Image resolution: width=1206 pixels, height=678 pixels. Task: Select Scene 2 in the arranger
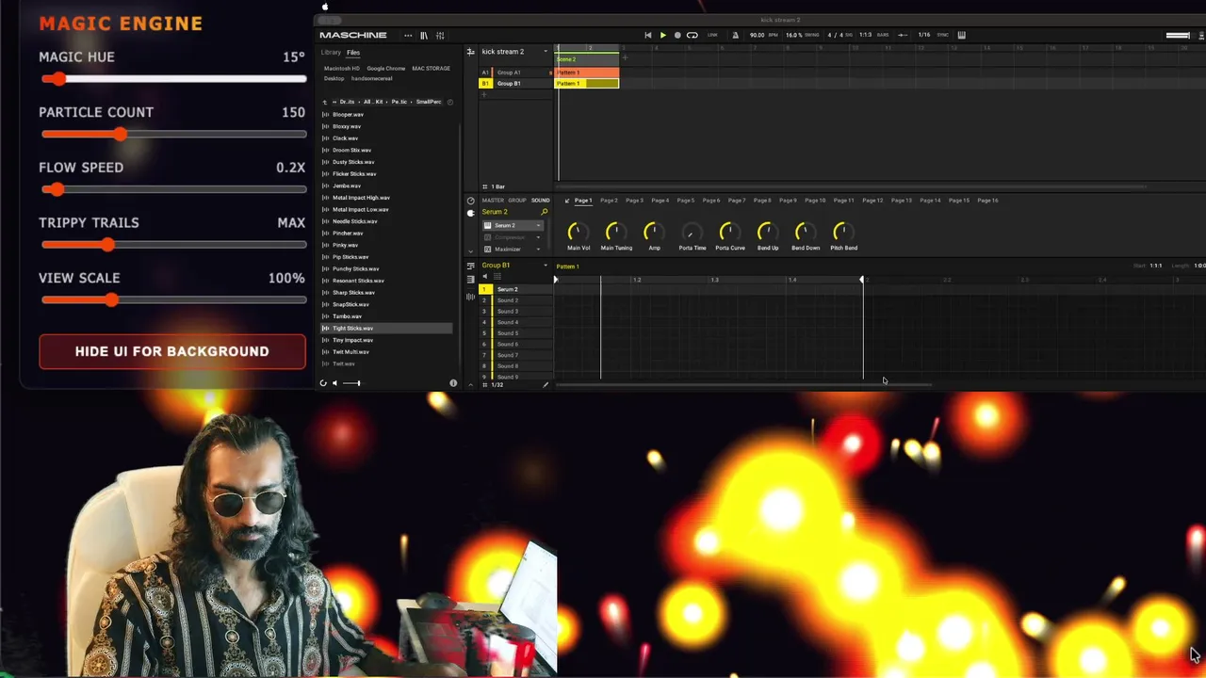pos(587,59)
